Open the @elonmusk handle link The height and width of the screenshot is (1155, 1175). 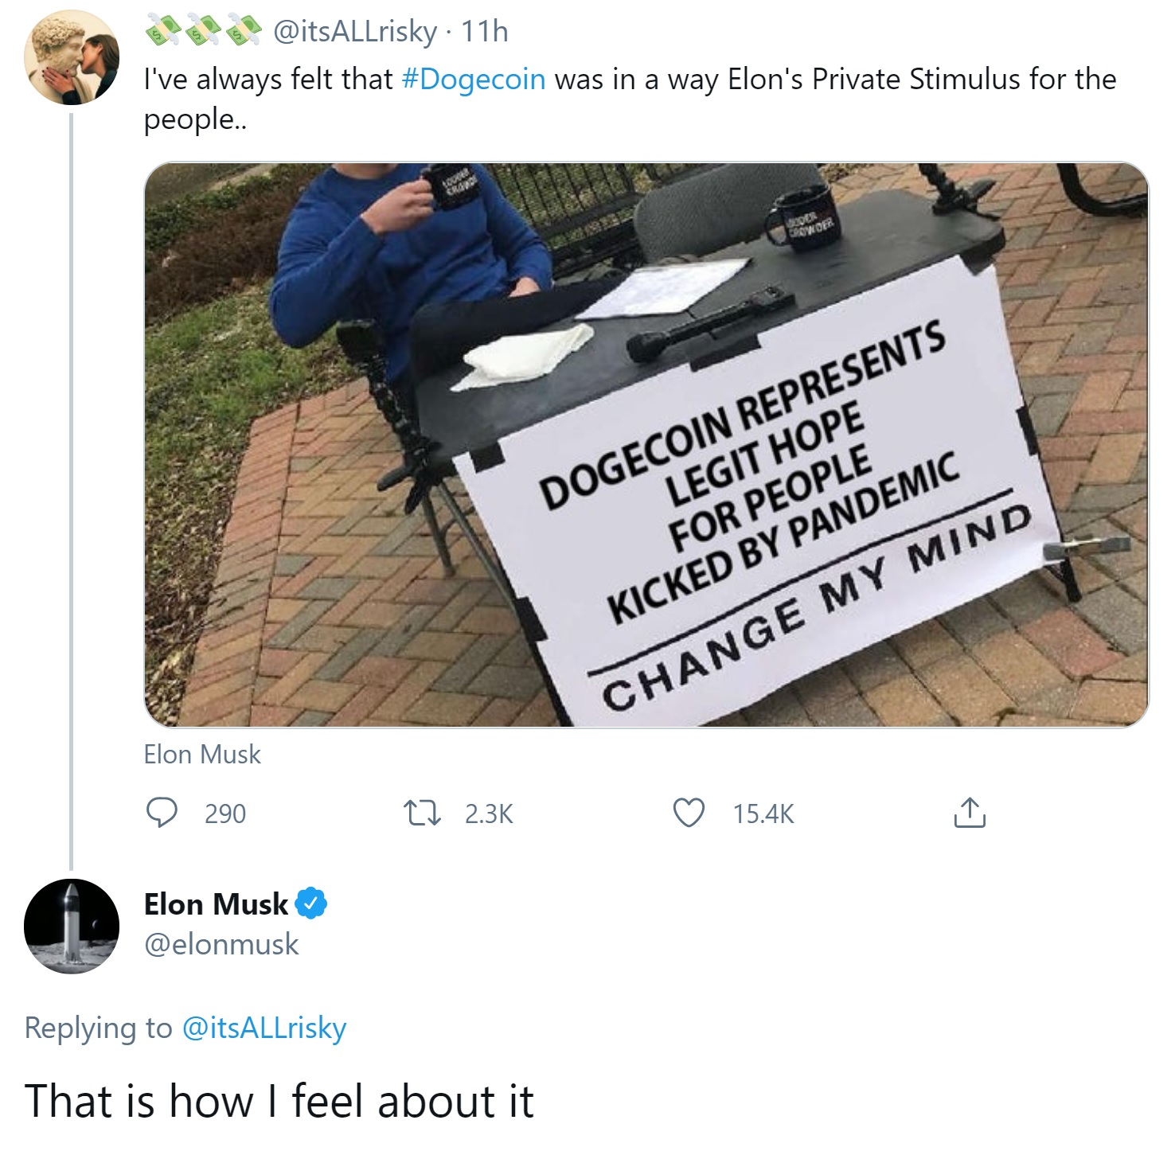pos(221,944)
